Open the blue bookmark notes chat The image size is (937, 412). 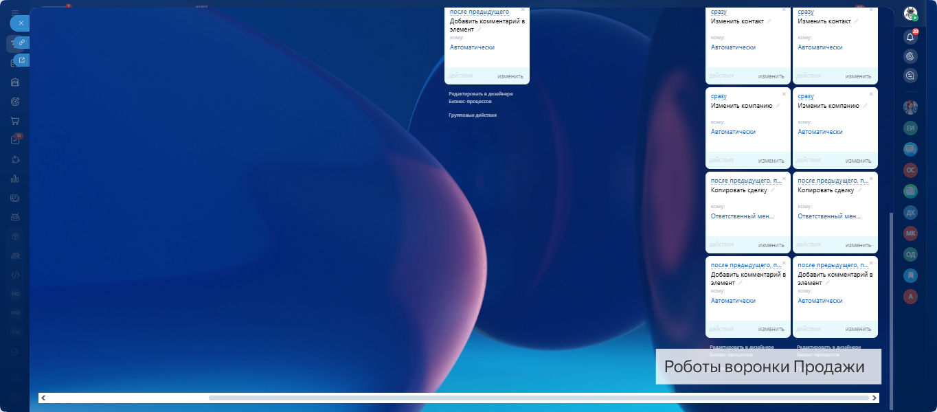(x=911, y=276)
